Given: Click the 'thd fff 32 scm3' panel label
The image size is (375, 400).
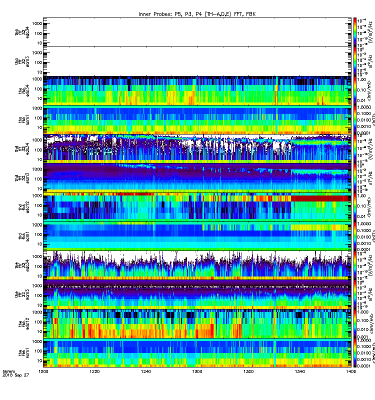Looking at the screenshot, I should [22, 178].
